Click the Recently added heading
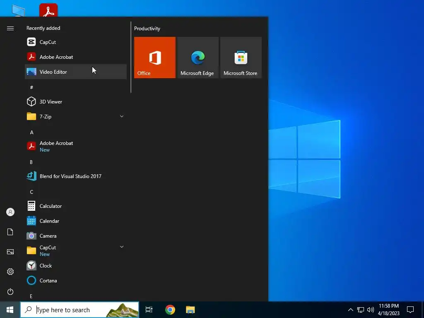This screenshot has width=424, height=318. click(x=43, y=28)
